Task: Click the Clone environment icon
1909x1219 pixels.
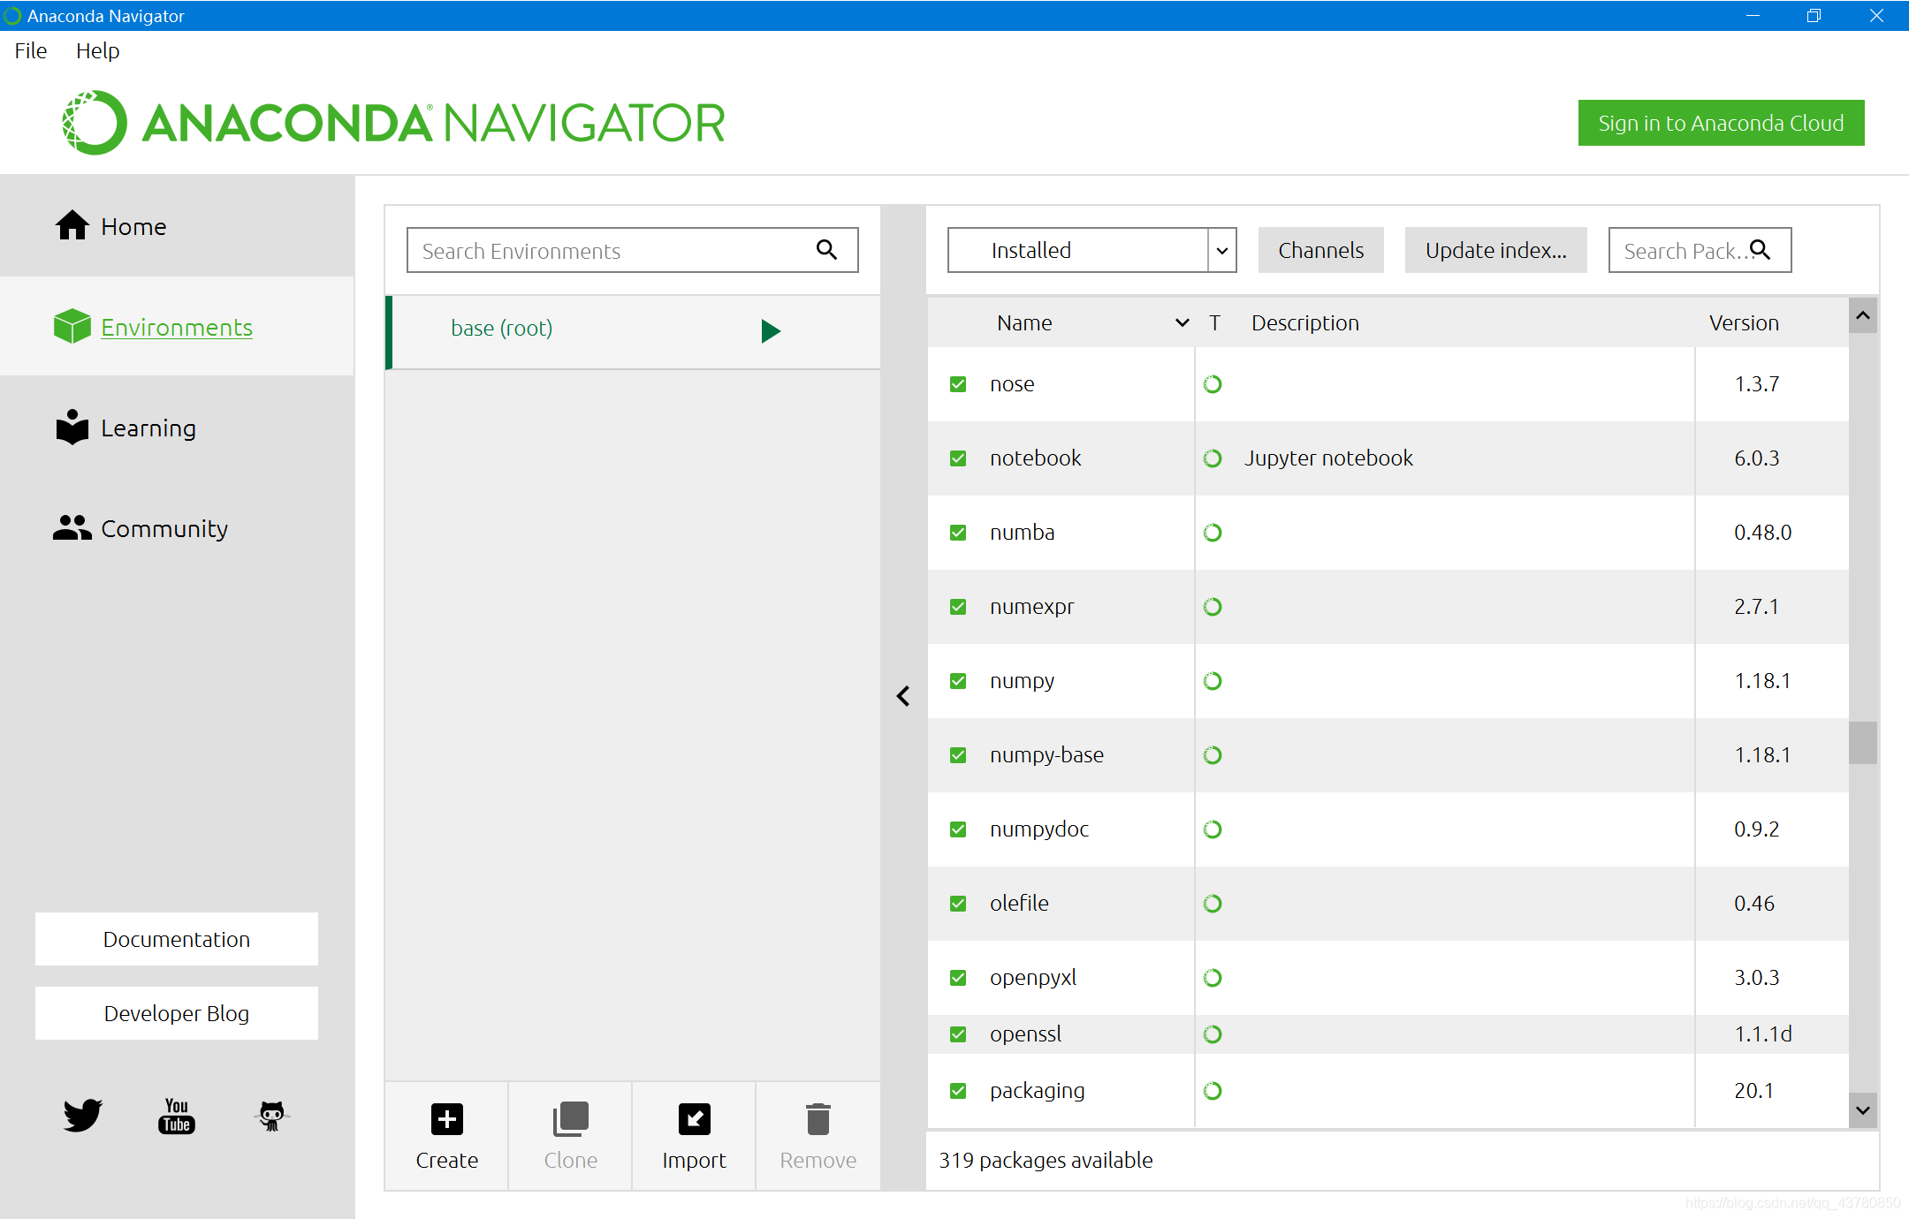Action: 571,1119
